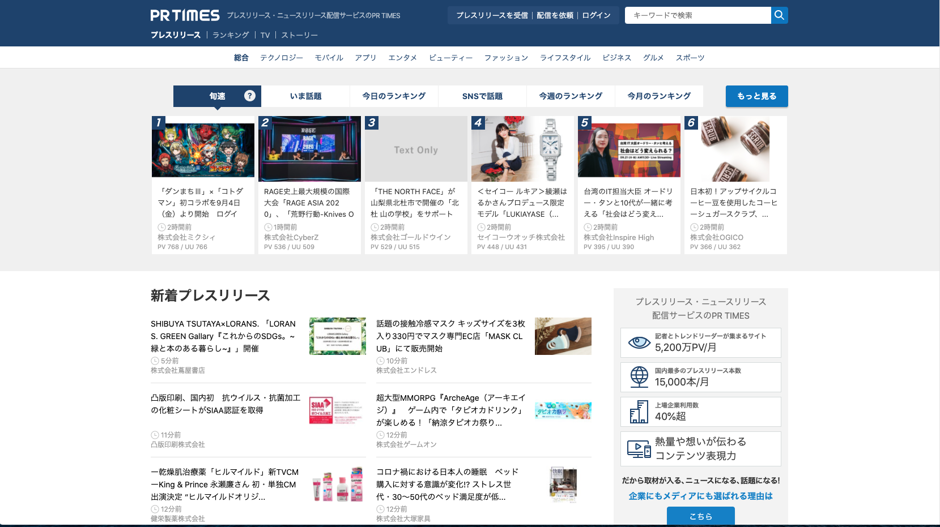
Task: Open the 「THE NORTH FACE」 headline
Action: 415,203
